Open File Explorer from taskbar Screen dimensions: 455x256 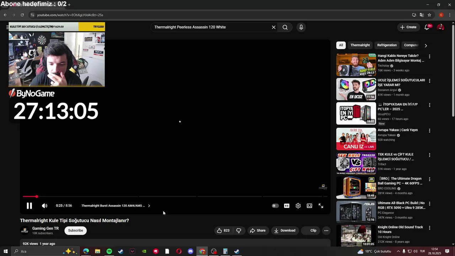[x=97, y=251]
